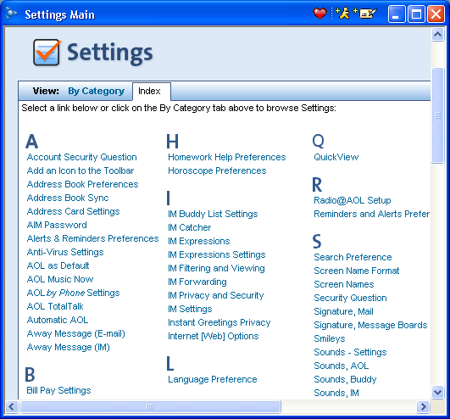Screen dimensions: 450x419
Task: Click the vertical scrollbar thumb
Action: pyautogui.click(x=437, y=115)
